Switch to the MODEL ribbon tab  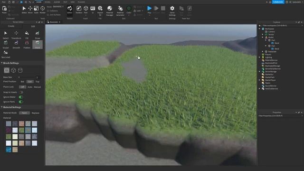[x=47, y=2]
